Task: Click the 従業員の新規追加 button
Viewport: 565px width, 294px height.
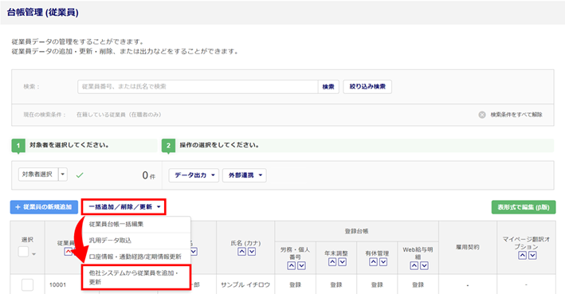Action: tap(44, 207)
